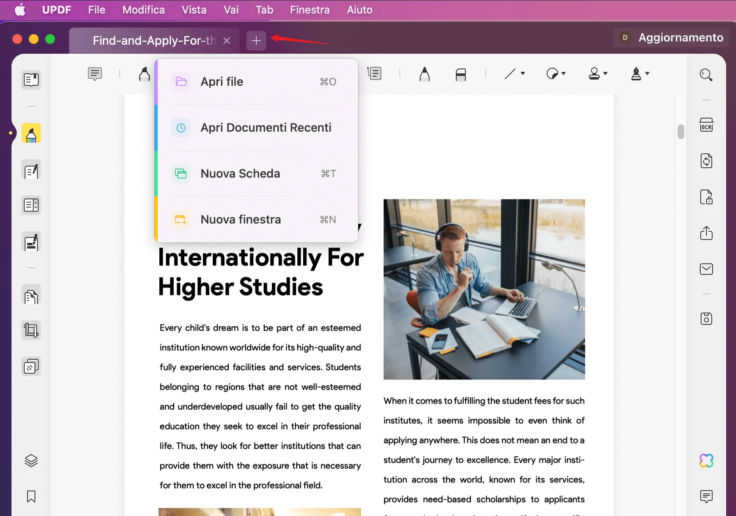Click the Save as other icon

tap(706, 319)
